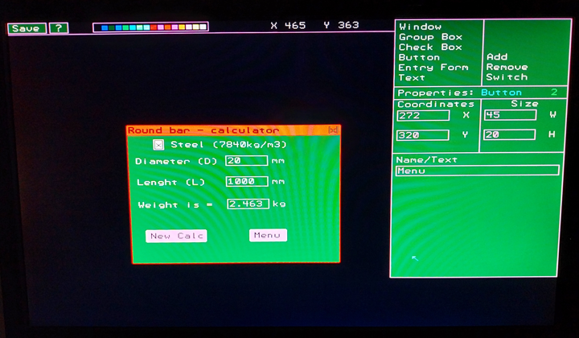579x338 pixels.
Task: Click the Name/Text field containing Menu
Action: 477,171
